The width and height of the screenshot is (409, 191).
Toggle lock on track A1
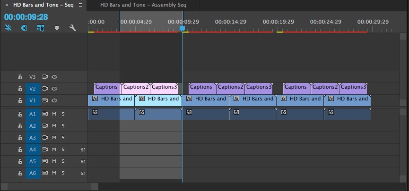[20, 114]
